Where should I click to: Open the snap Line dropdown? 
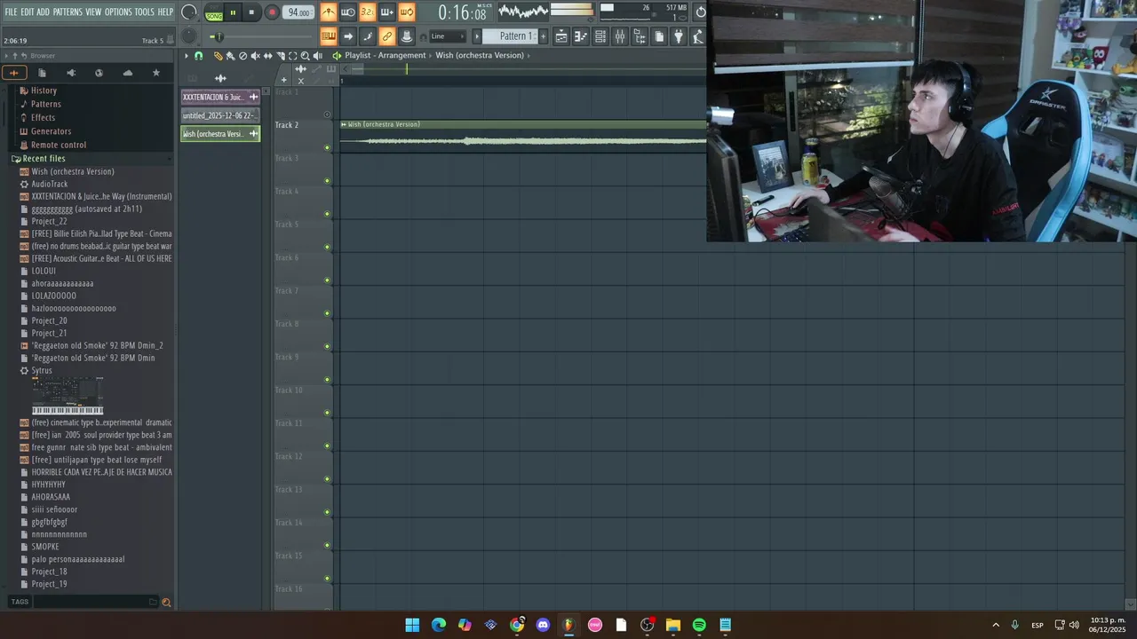coord(447,36)
